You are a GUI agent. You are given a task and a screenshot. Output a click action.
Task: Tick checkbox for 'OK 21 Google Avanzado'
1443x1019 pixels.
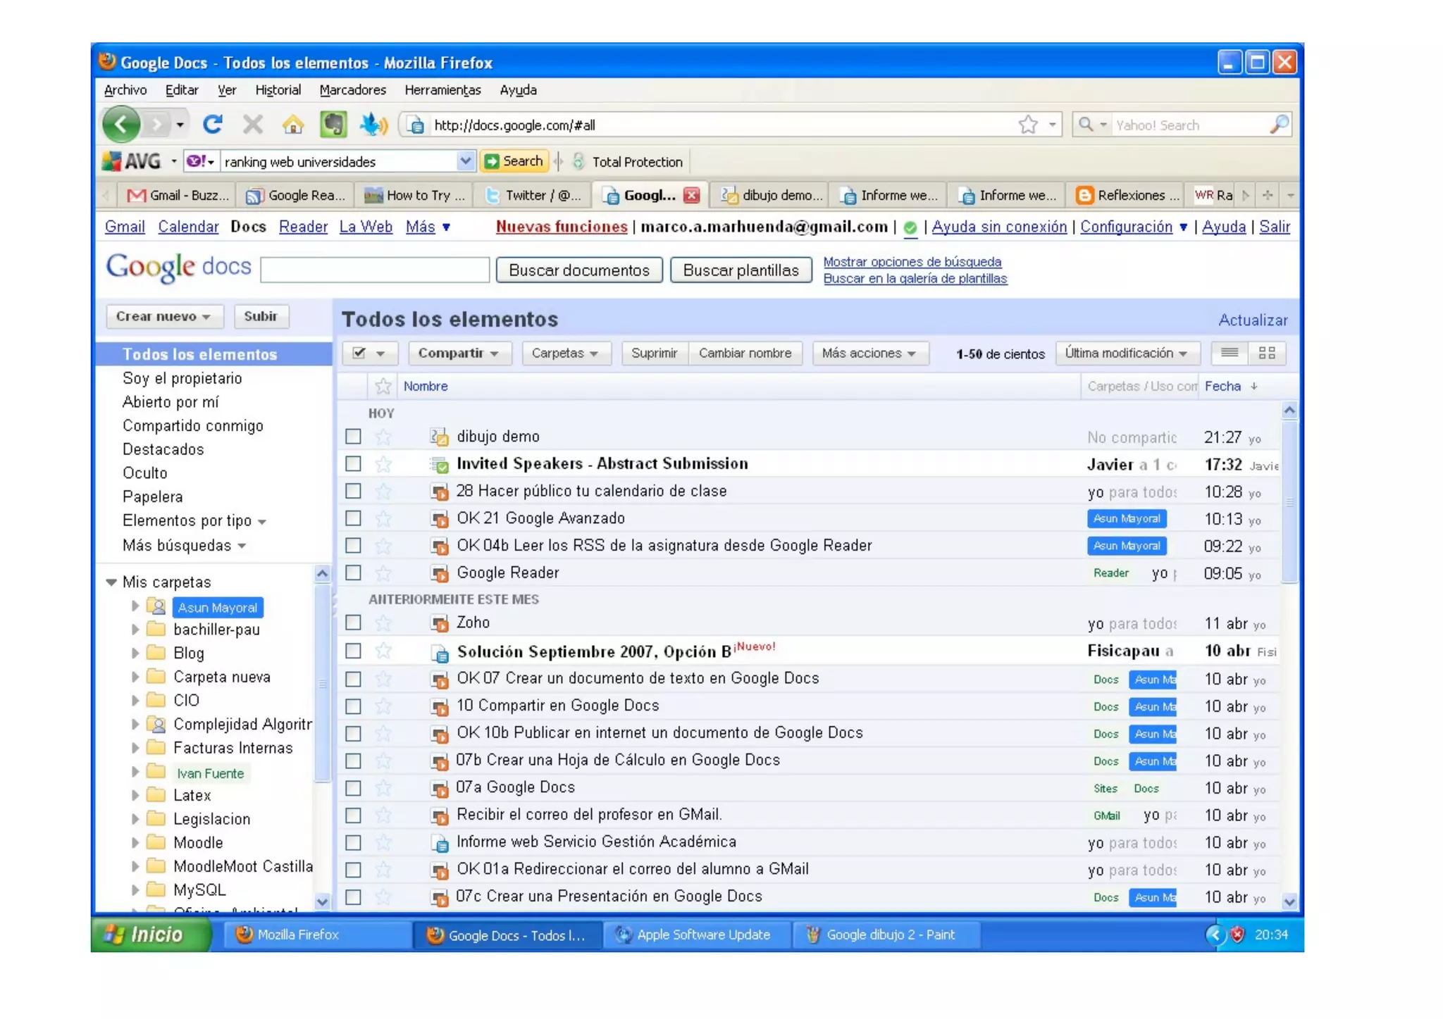(353, 518)
